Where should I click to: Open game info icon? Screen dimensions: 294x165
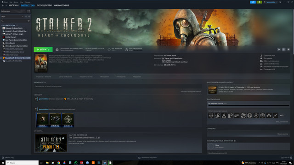283,49
